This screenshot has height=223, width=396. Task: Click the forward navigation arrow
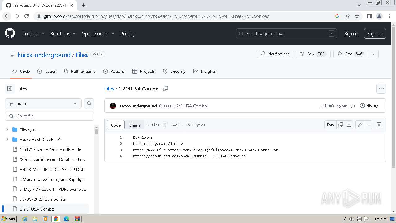click(17, 16)
